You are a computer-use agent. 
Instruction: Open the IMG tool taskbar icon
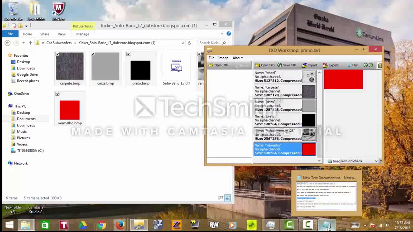coord(157,225)
